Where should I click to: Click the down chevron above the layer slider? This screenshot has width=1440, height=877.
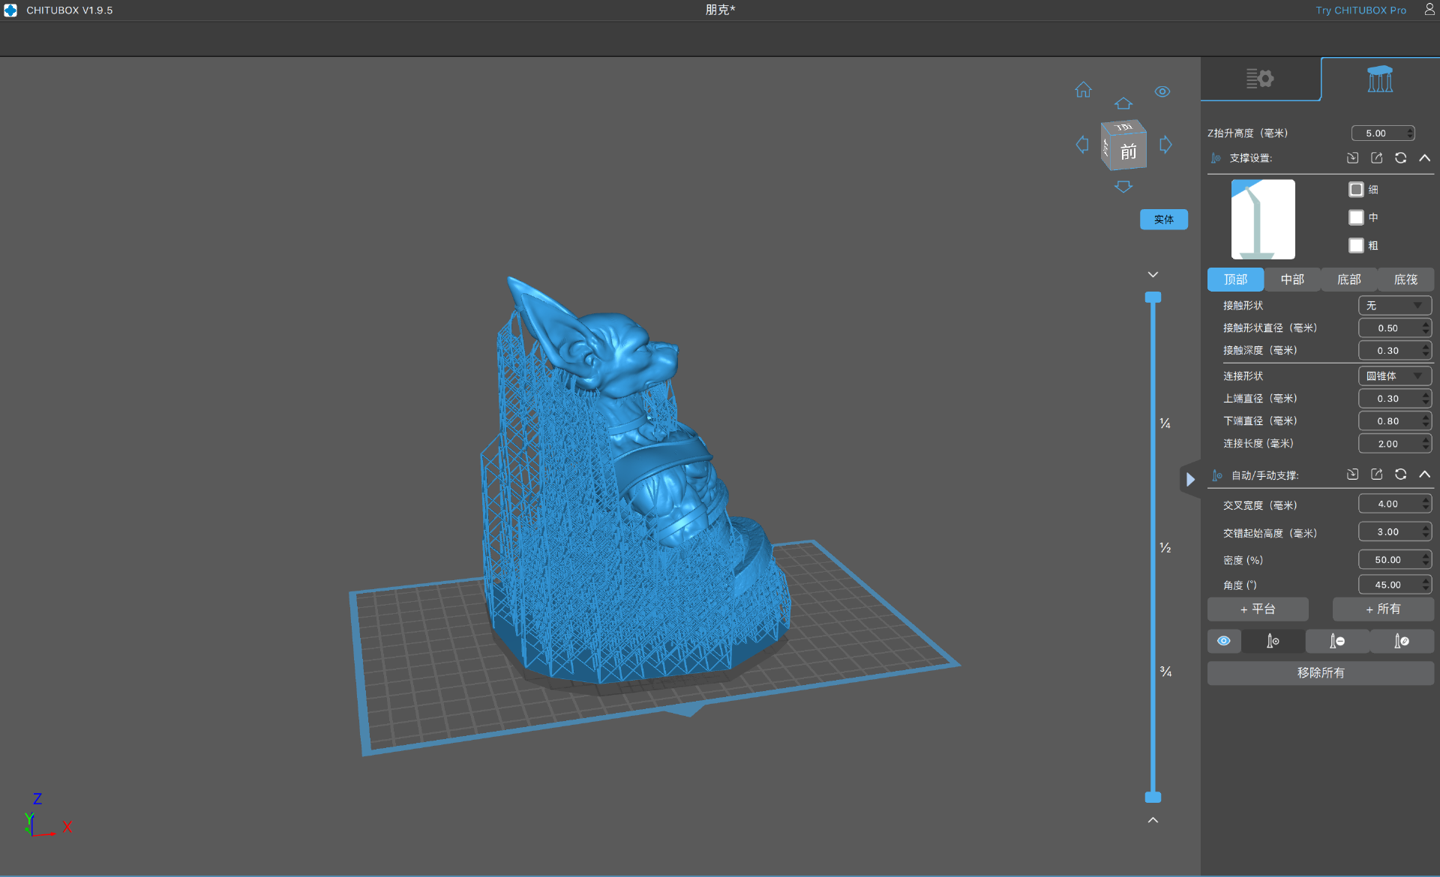pyautogui.click(x=1153, y=275)
